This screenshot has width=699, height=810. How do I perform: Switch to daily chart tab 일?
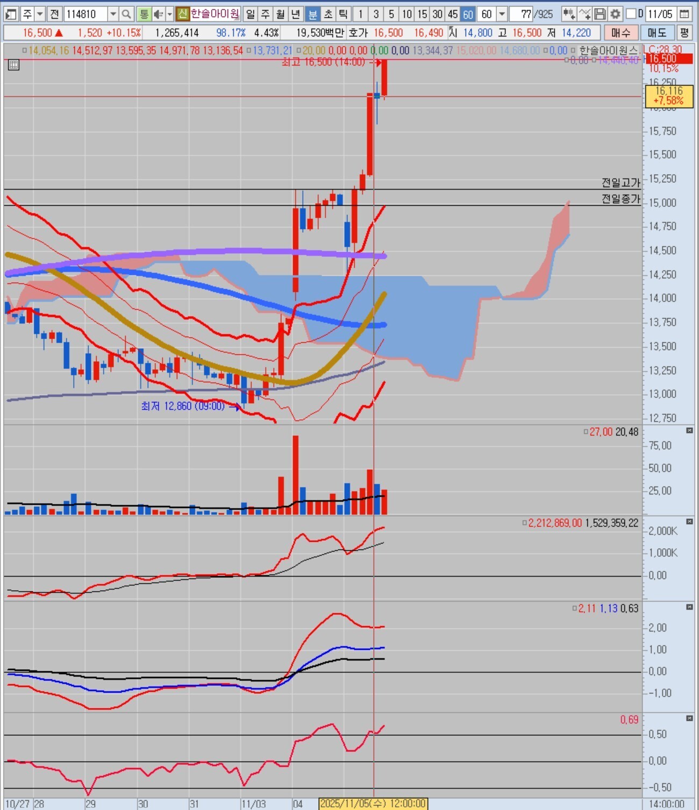point(251,14)
